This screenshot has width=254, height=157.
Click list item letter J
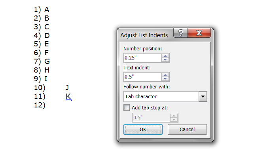tap(67, 88)
